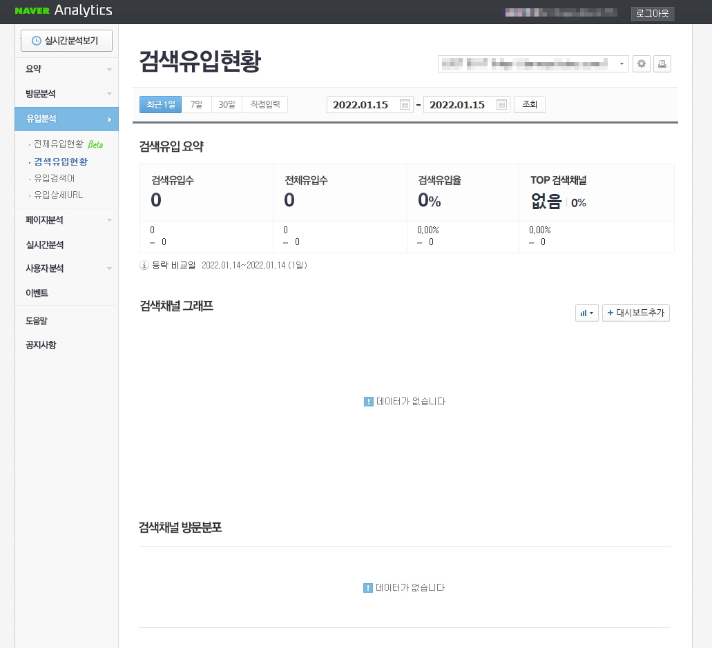The width and height of the screenshot is (712, 648).
Task: Open the end date calendar picker
Action: click(x=502, y=104)
